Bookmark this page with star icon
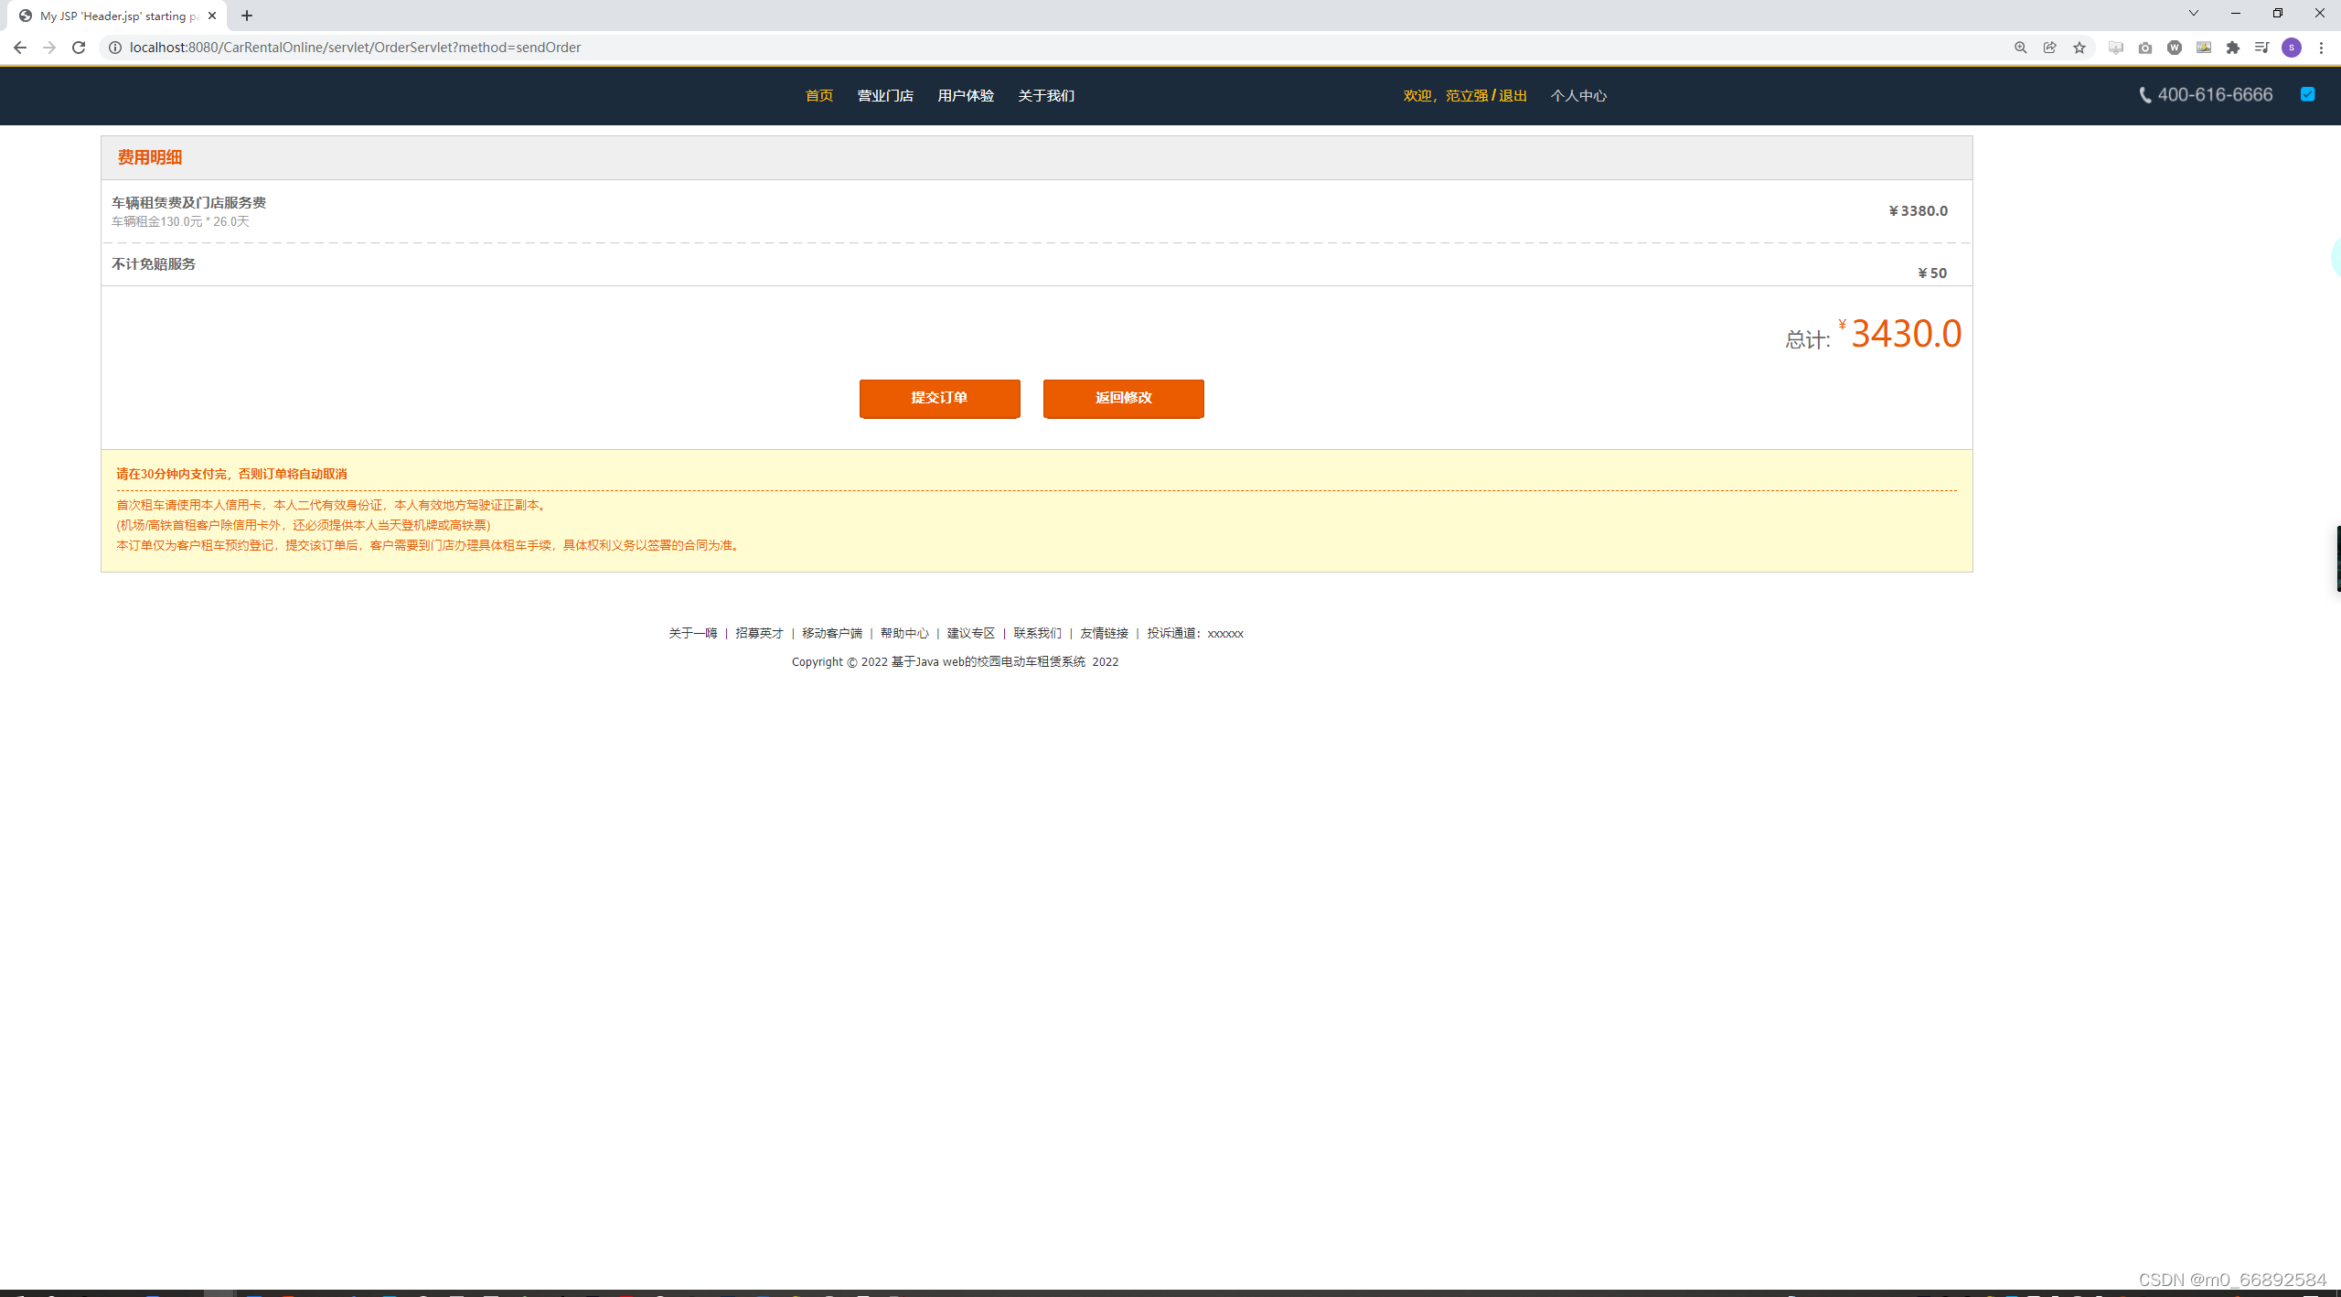This screenshot has height=1297, width=2341. pyautogui.click(x=2079, y=48)
